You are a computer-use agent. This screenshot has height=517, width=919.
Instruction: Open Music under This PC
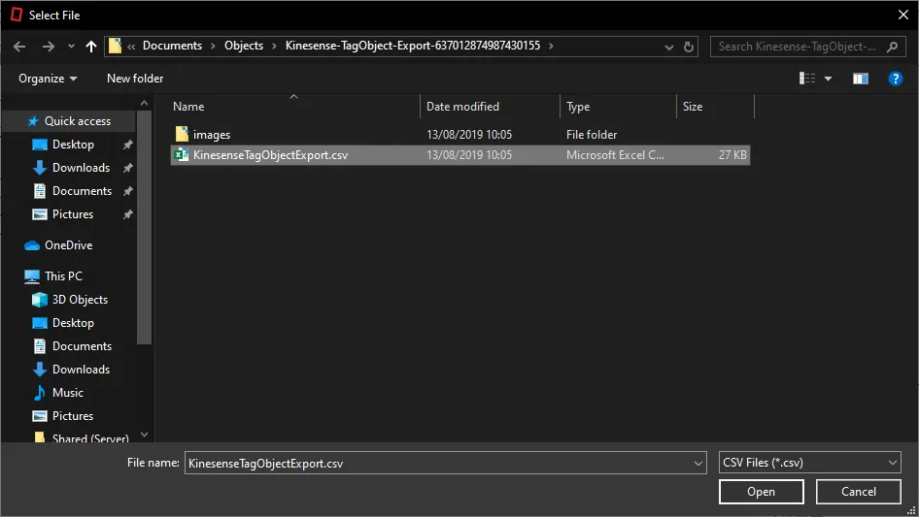[x=67, y=393]
